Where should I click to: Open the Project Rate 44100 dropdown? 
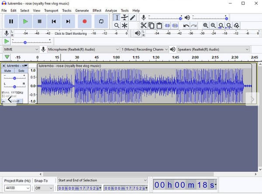click(17, 188)
